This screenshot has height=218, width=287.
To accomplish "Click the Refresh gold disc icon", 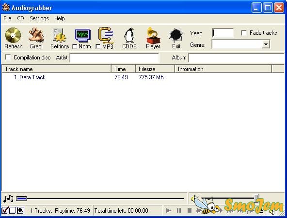I will [x=13, y=35].
